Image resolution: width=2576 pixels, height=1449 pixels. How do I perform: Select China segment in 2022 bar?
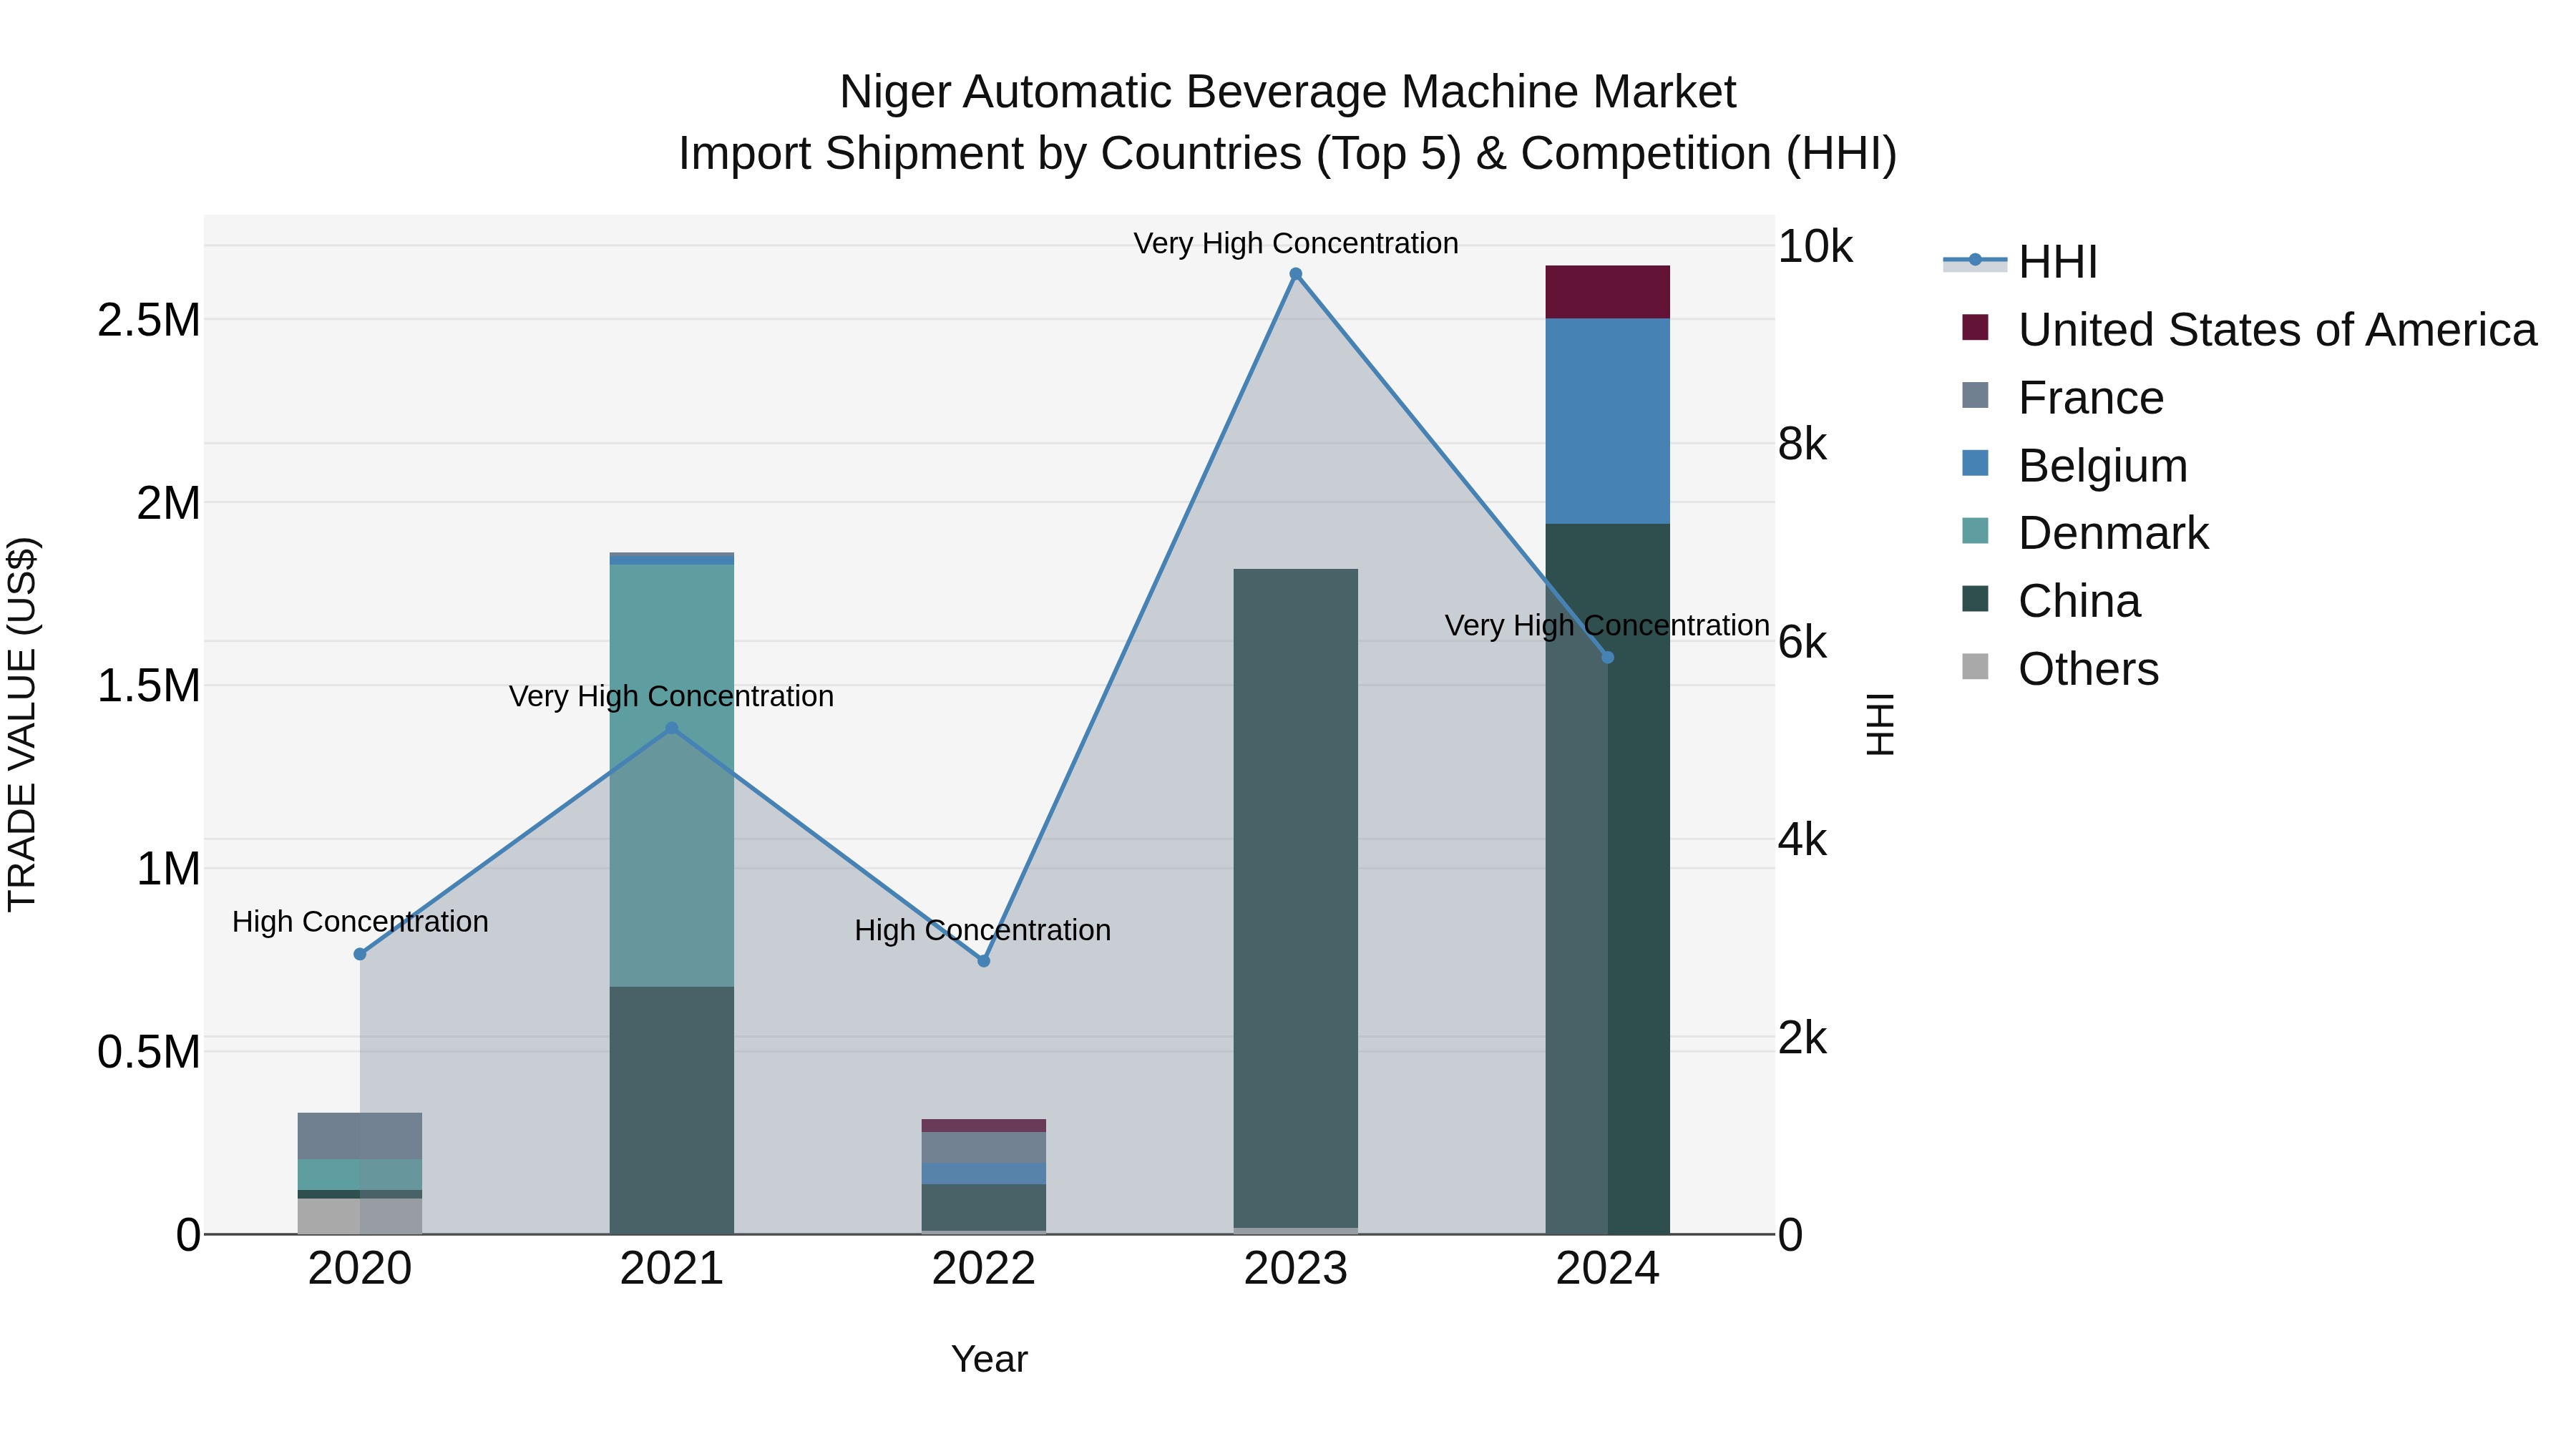(984, 1208)
